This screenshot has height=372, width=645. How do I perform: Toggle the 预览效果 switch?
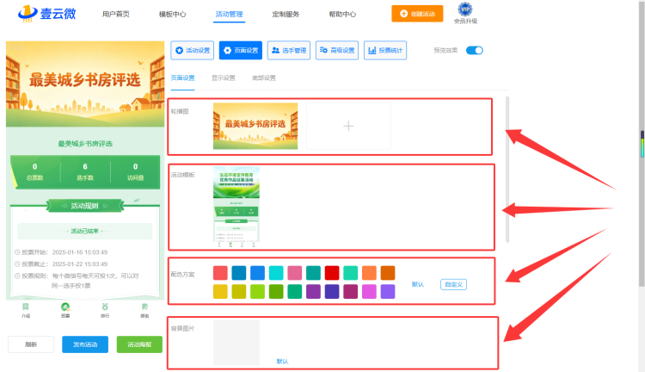click(474, 50)
